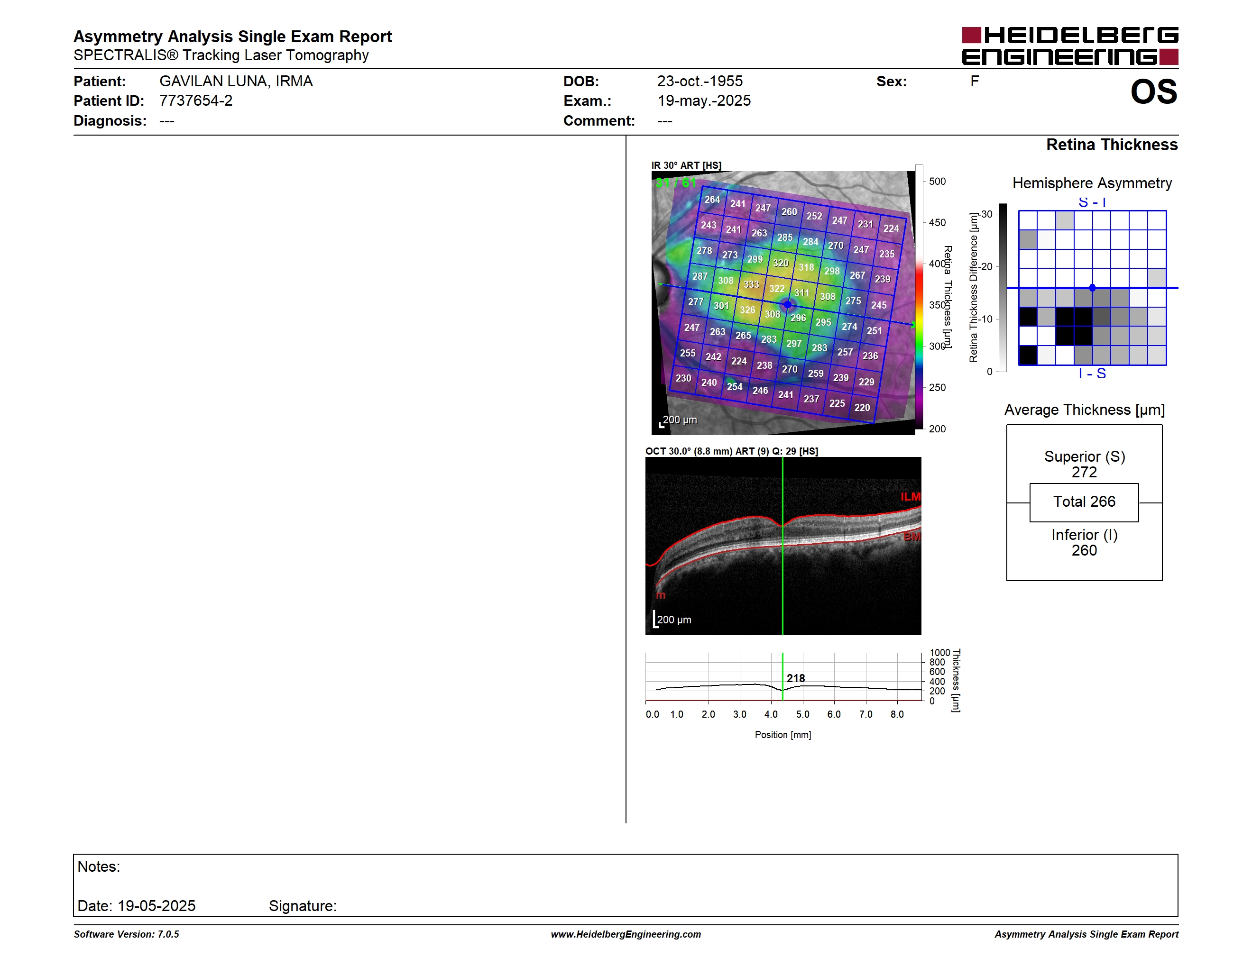Click the OCT B-scan image
1252x967 pixels.
point(783,546)
